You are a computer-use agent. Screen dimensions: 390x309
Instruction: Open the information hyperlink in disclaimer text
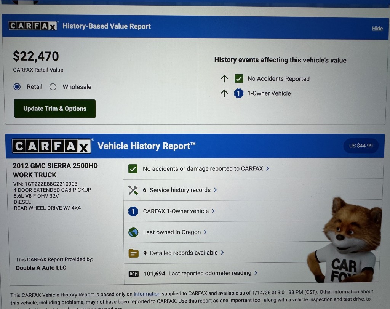147,294
